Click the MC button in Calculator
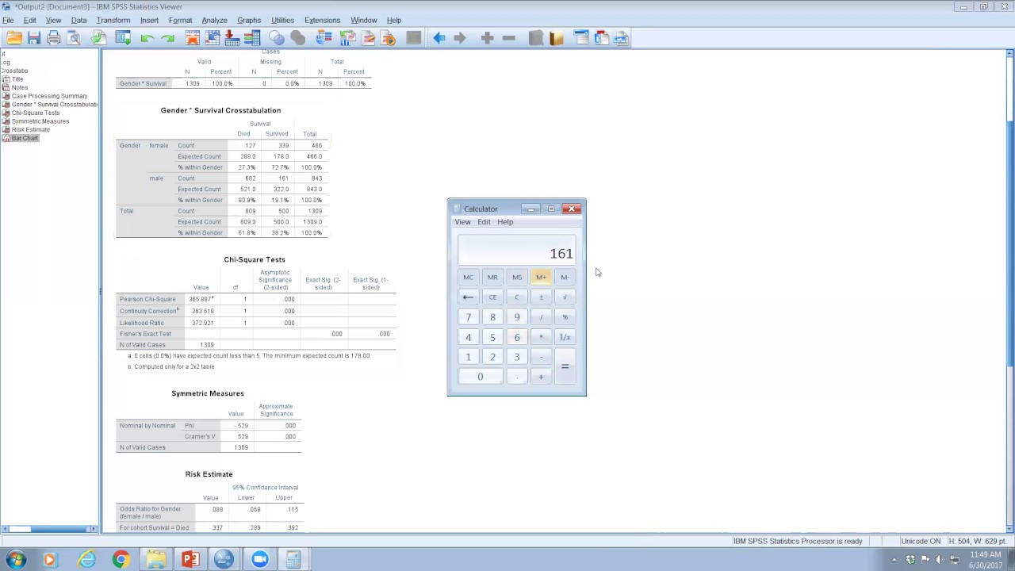Screen dimensions: 1015x571 click(468, 277)
